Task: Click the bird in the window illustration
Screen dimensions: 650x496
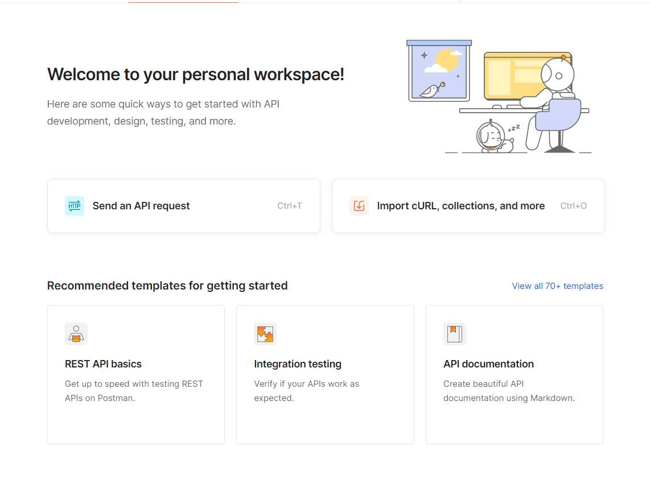Action: pos(431,90)
